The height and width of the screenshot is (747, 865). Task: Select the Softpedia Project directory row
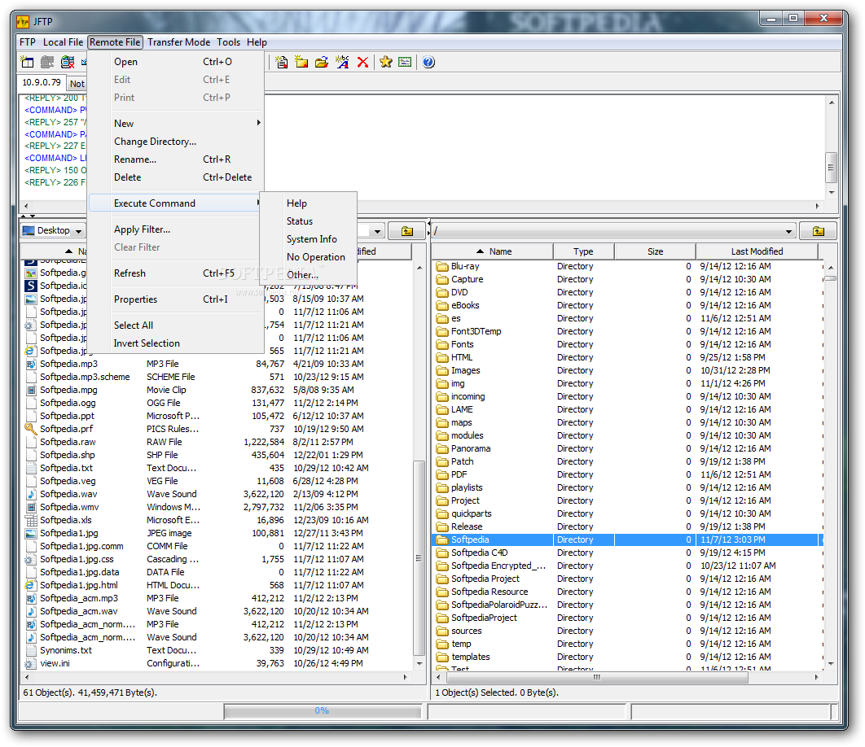[x=626, y=579]
